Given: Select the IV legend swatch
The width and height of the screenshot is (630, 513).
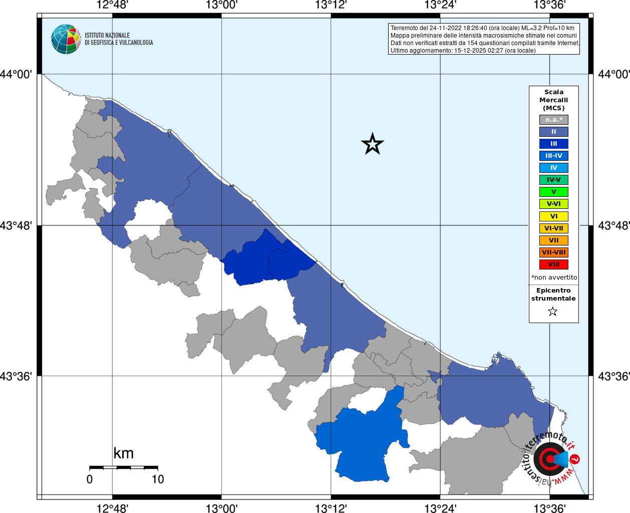Looking at the screenshot, I should click(554, 168).
